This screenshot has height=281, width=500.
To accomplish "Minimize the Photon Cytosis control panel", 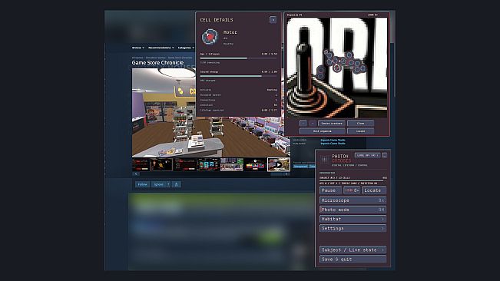I will point(384,156).
